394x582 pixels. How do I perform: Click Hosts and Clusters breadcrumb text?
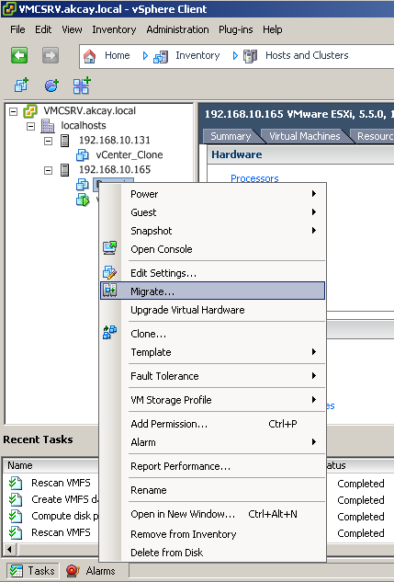pyautogui.click(x=307, y=55)
